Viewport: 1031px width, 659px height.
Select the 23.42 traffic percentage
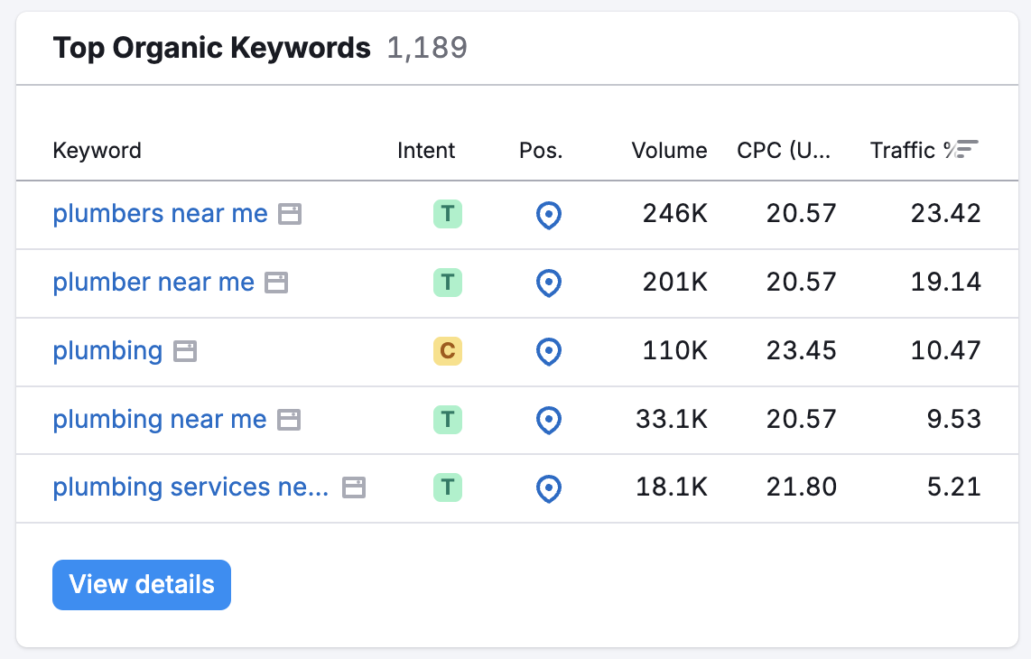945,214
